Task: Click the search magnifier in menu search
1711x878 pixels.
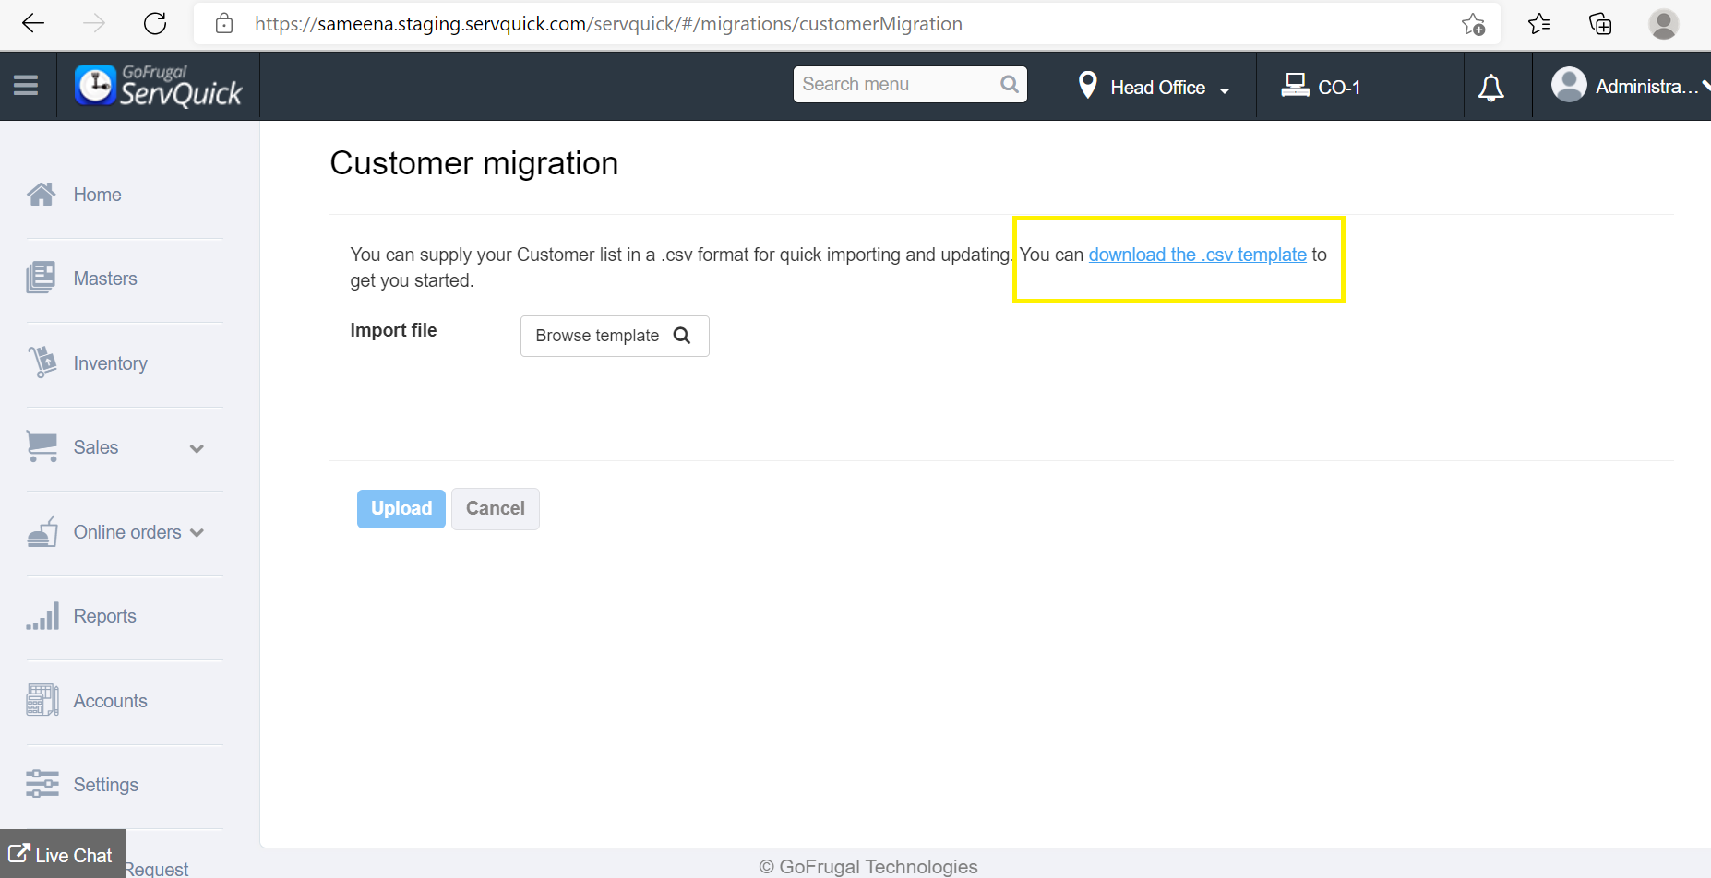Action: (1010, 85)
